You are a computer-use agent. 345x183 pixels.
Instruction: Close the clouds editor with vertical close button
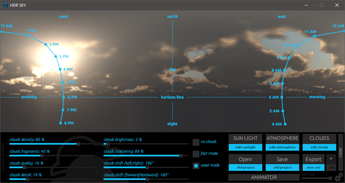(340, 152)
